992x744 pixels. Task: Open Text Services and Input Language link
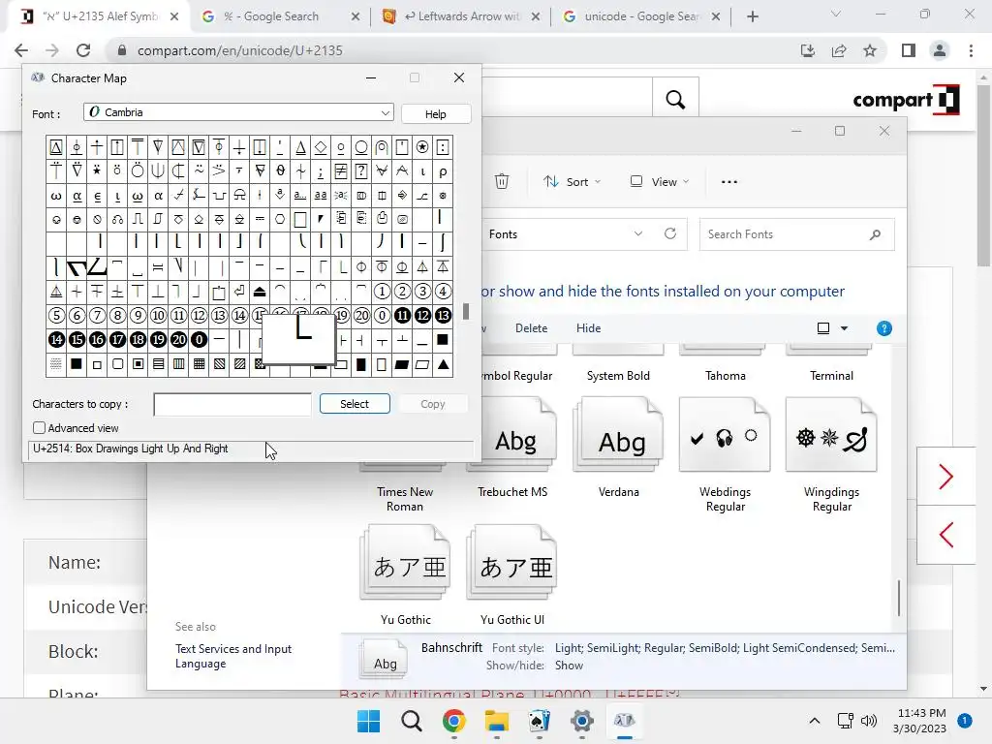[x=233, y=656]
